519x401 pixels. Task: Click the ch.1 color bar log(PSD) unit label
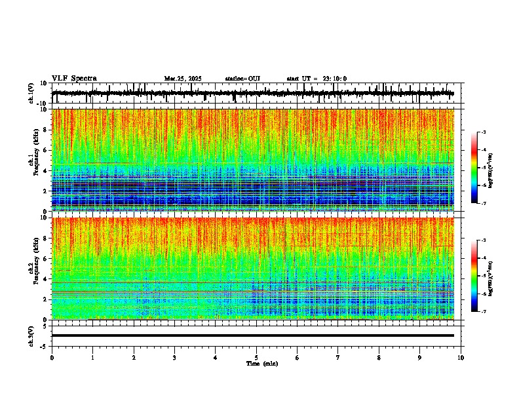pyautogui.click(x=491, y=170)
